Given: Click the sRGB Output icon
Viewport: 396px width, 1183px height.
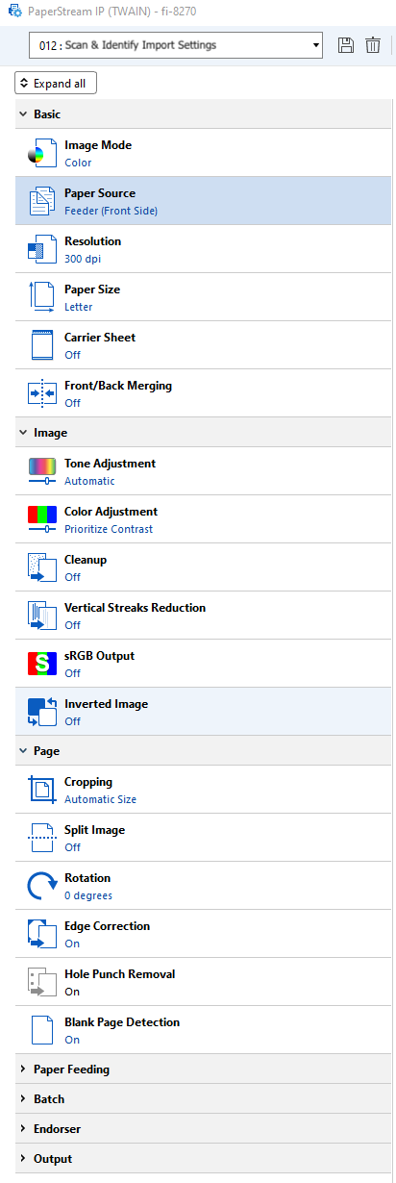Looking at the screenshot, I should pos(41,664).
